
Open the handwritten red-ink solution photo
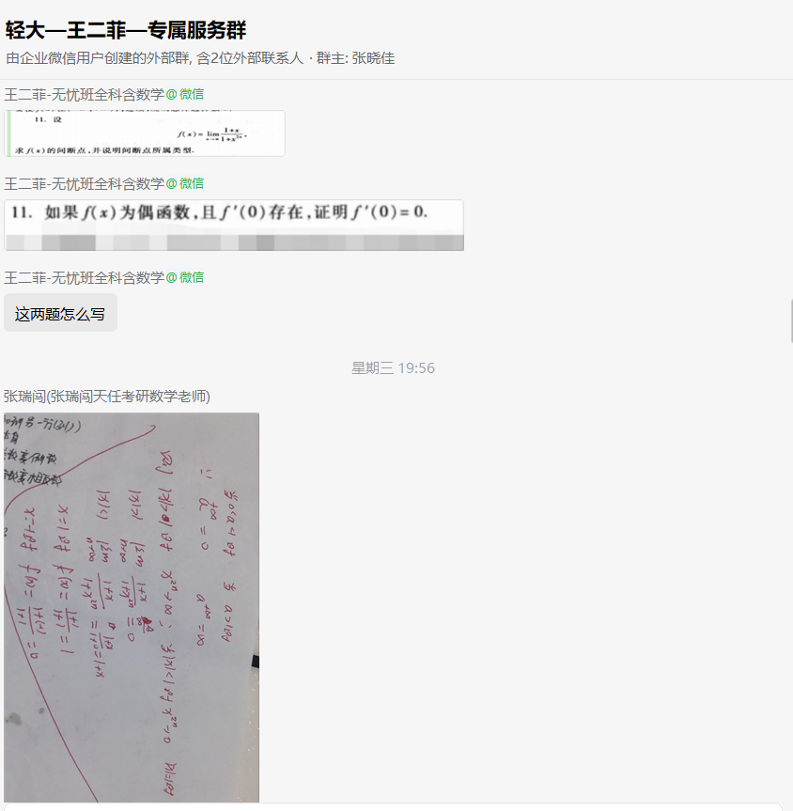pos(132,607)
